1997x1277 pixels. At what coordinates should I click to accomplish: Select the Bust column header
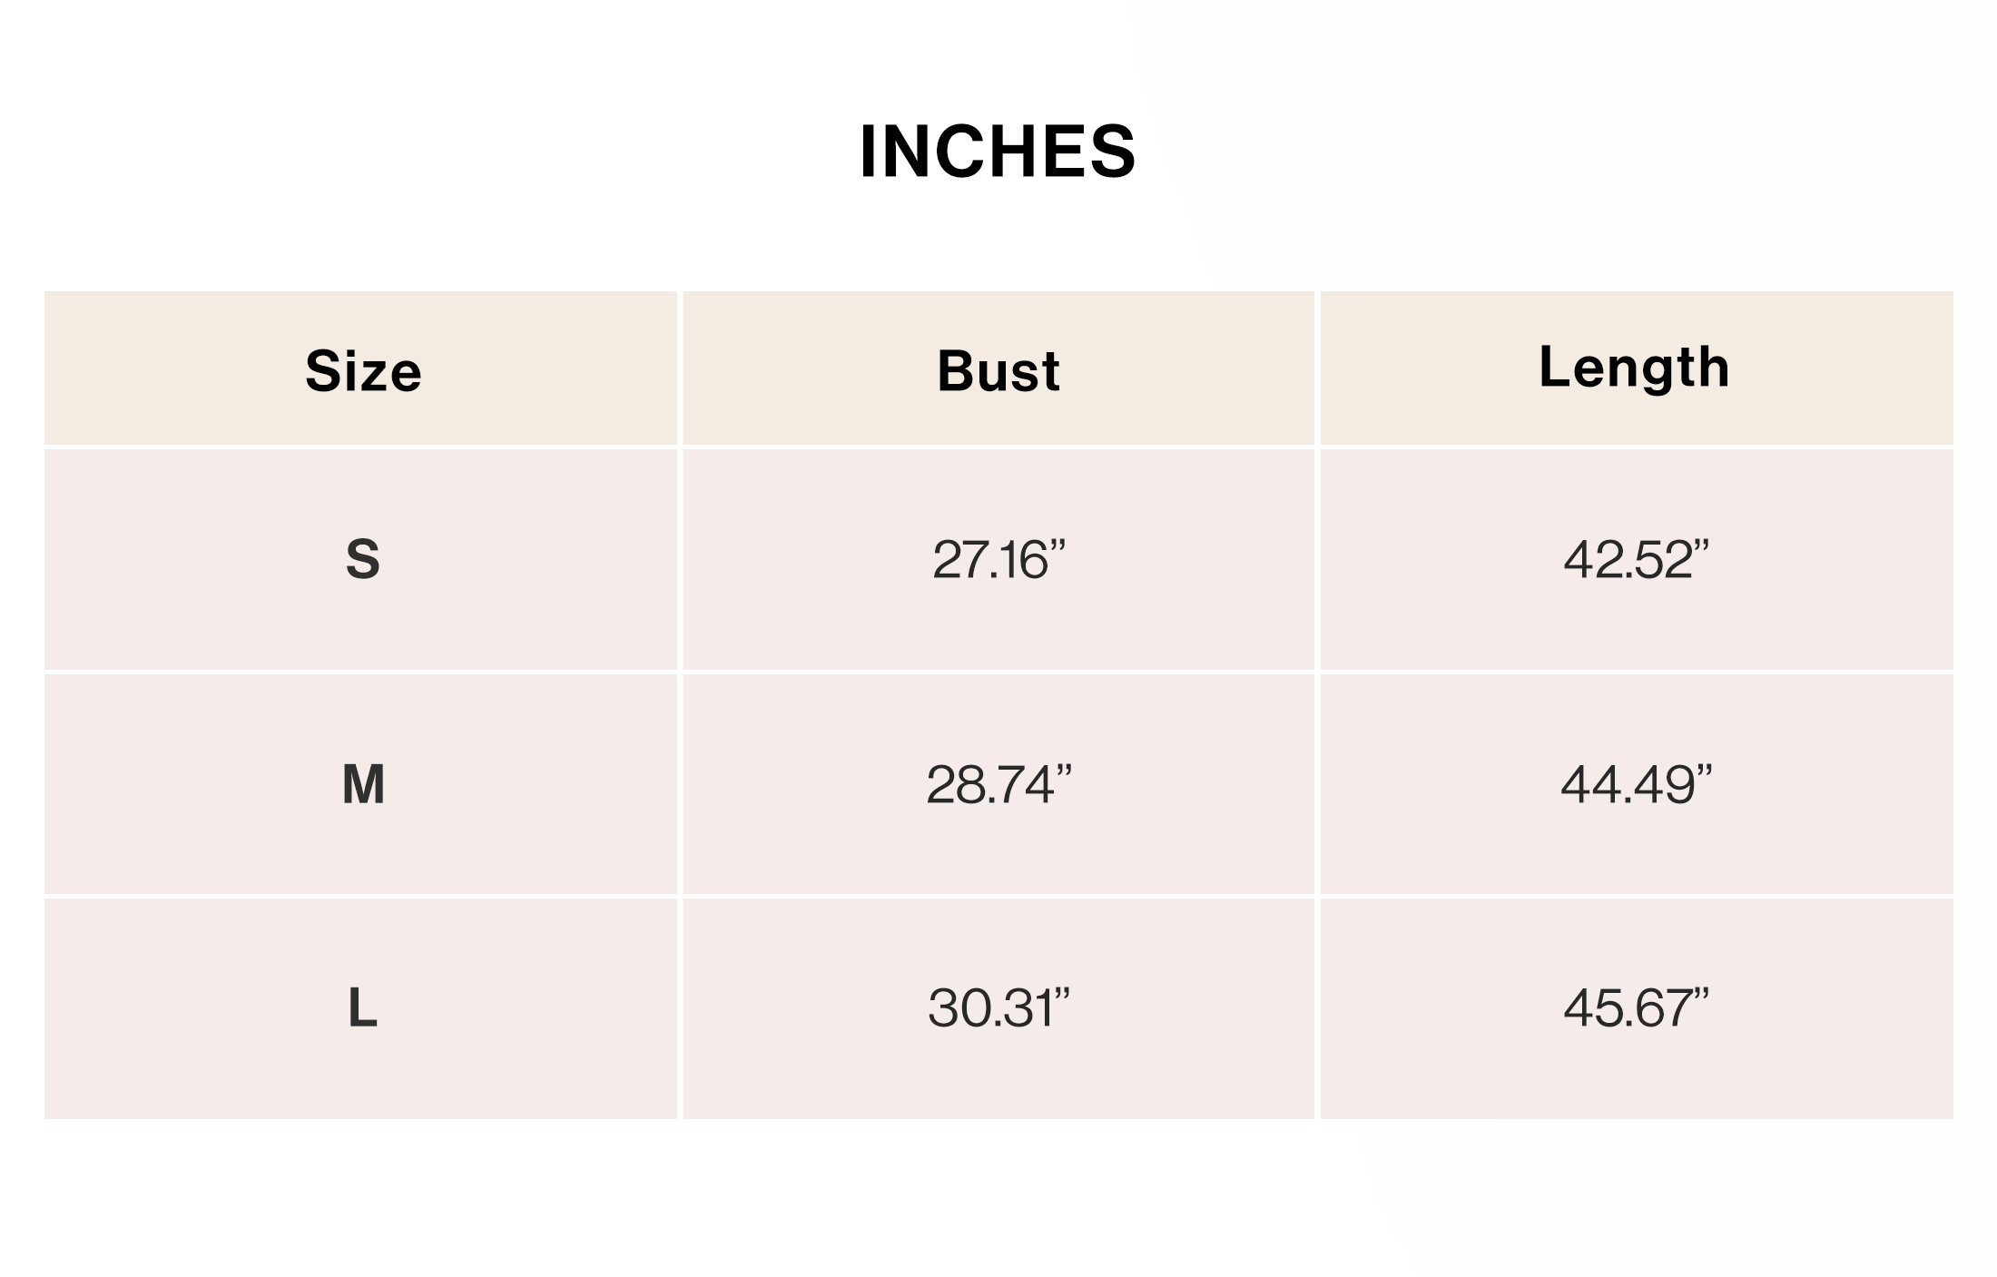[998, 370]
